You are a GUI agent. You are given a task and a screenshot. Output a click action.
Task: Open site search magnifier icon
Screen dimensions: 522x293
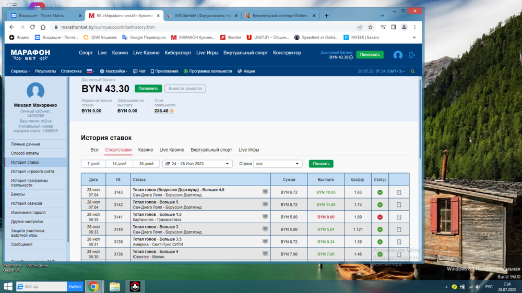pos(412,71)
